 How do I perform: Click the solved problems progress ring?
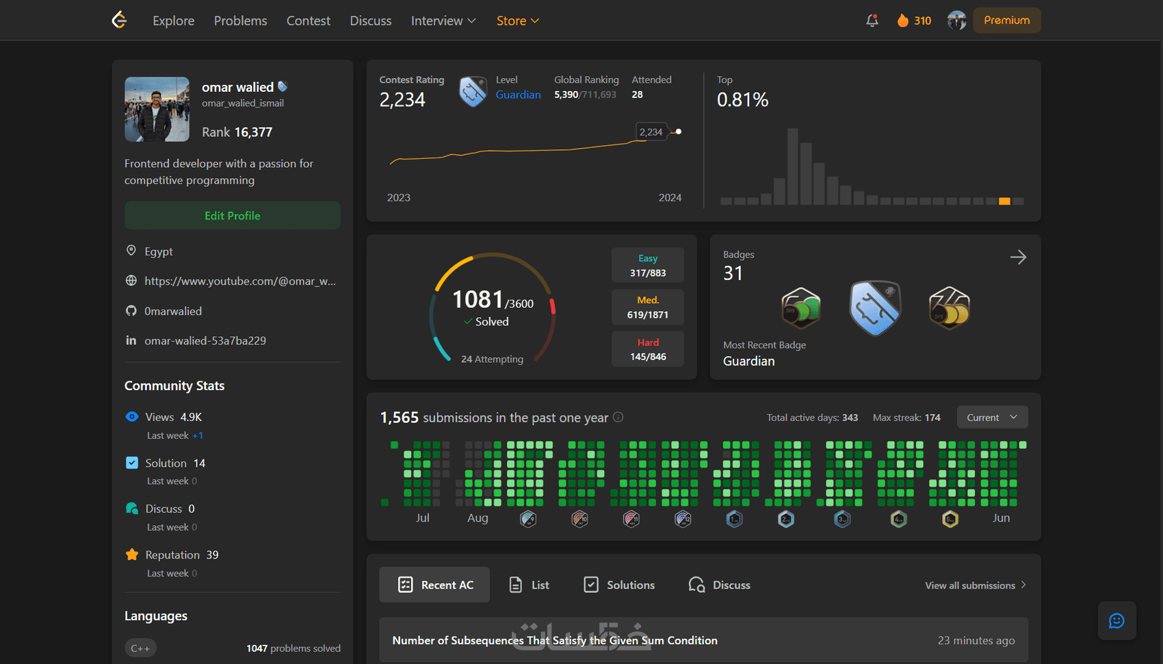click(x=493, y=307)
